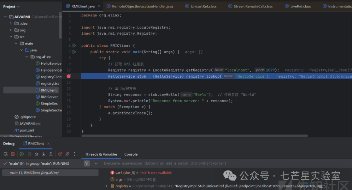
Task: Close the RMIClient debug session tab
Action: point(49,144)
